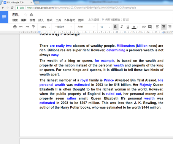
Task: Add a comment using the comment icon
Action: (x=150, y=27)
